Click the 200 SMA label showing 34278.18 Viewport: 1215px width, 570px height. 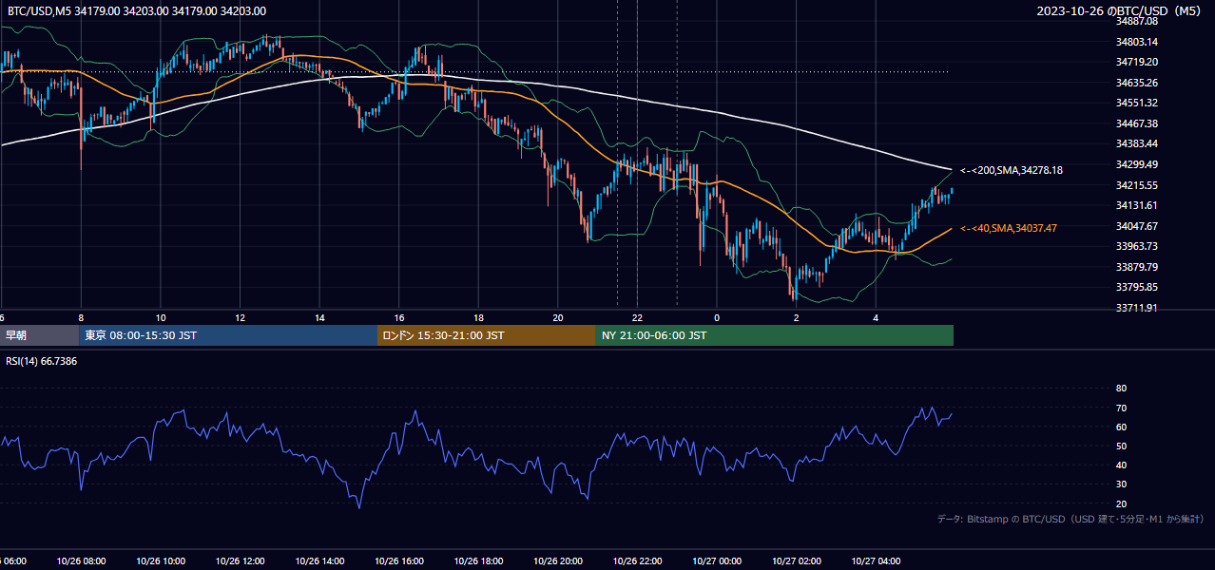point(1012,171)
